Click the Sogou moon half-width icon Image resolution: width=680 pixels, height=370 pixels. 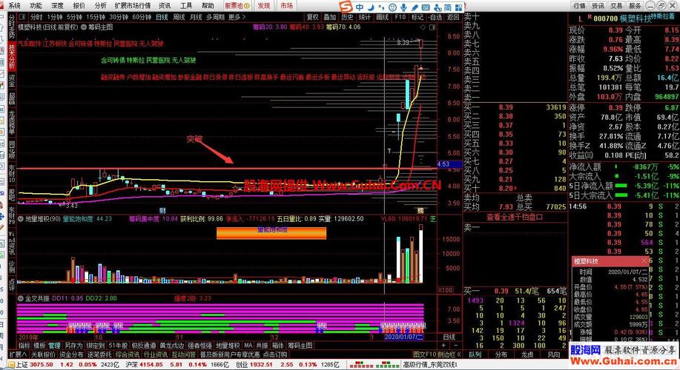coord(371,7)
